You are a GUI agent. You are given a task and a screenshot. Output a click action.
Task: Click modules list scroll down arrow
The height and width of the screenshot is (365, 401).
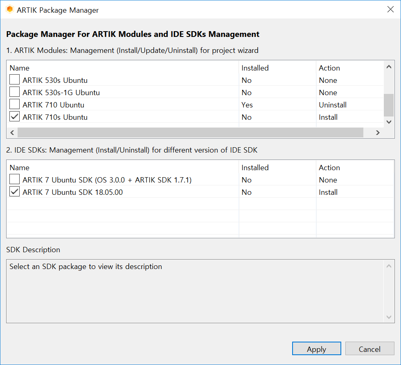(x=389, y=122)
